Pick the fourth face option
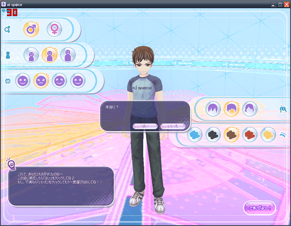This screenshot has width=291, height=226. click(x=78, y=81)
